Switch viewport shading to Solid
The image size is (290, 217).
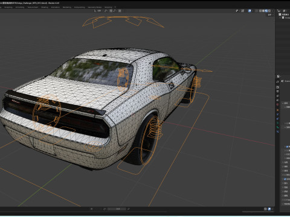(x=263, y=11)
